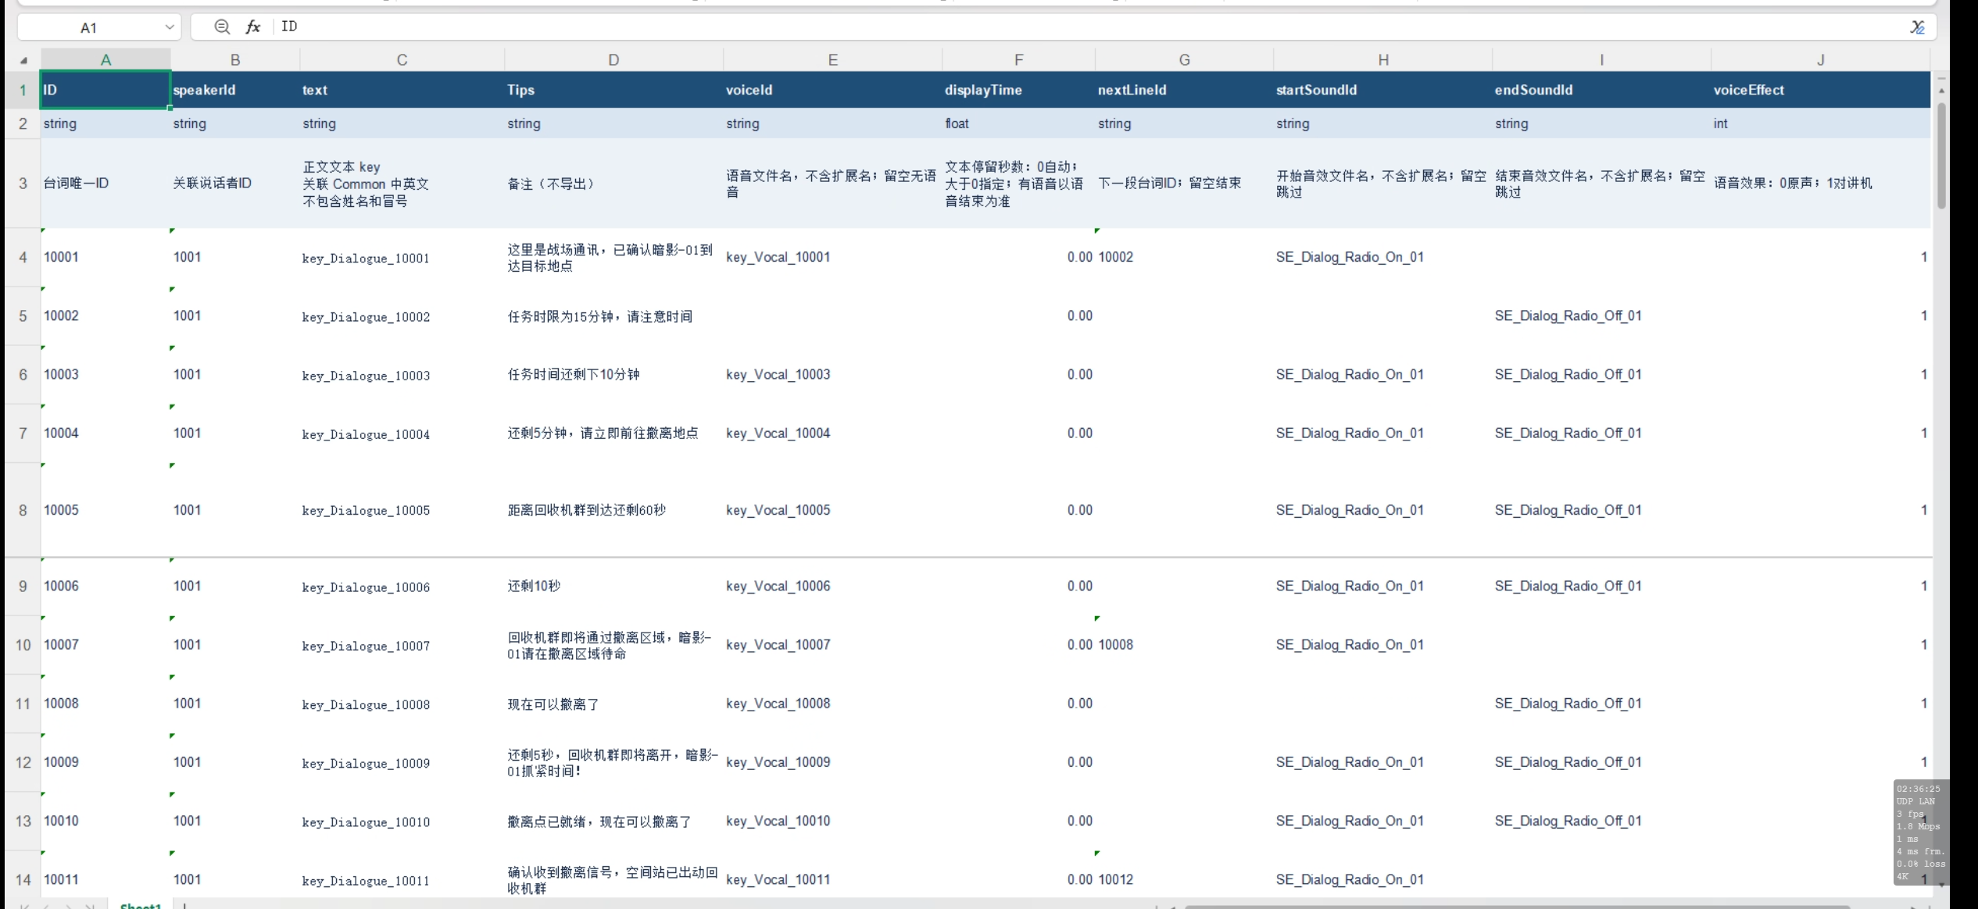Select the voiceId header cell

(x=832, y=90)
